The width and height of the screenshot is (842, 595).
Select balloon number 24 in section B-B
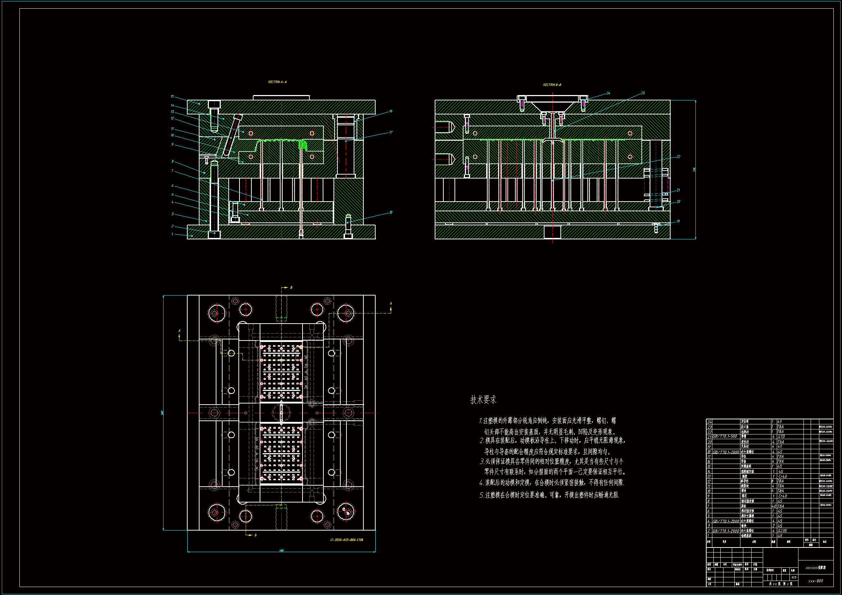click(608, 93)
